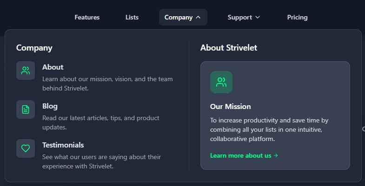Collapse the Company dropdown chevron
The height and width of the screenshot is (186, 365).
point(199,18)
